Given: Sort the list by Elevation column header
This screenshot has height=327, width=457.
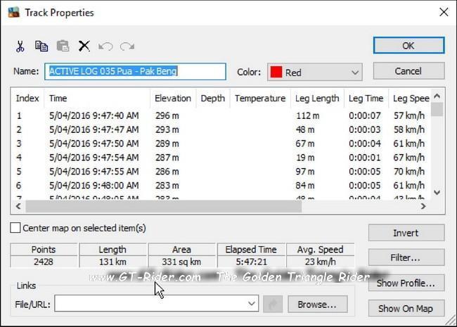Looking at the screenshot, I should [x=172, y=98].
